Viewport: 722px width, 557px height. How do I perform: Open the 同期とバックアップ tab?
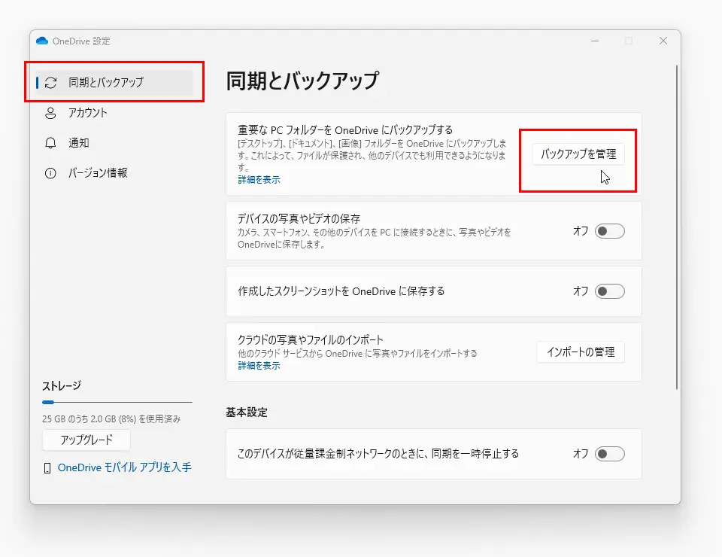coord(105,83)
